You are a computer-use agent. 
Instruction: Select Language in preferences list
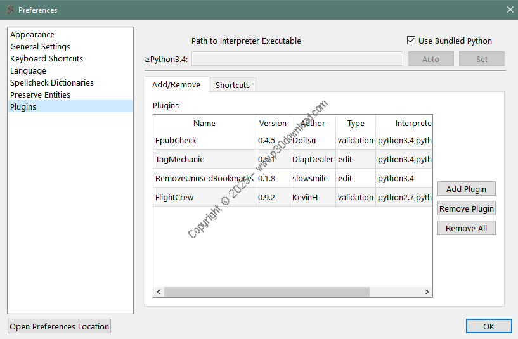[x=28, y=71]
